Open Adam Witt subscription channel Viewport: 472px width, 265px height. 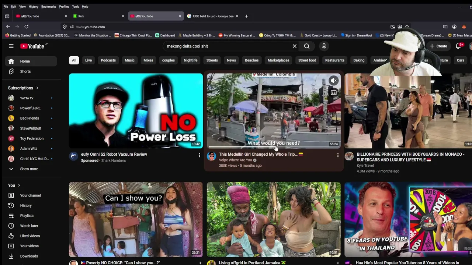pos(31,149)
